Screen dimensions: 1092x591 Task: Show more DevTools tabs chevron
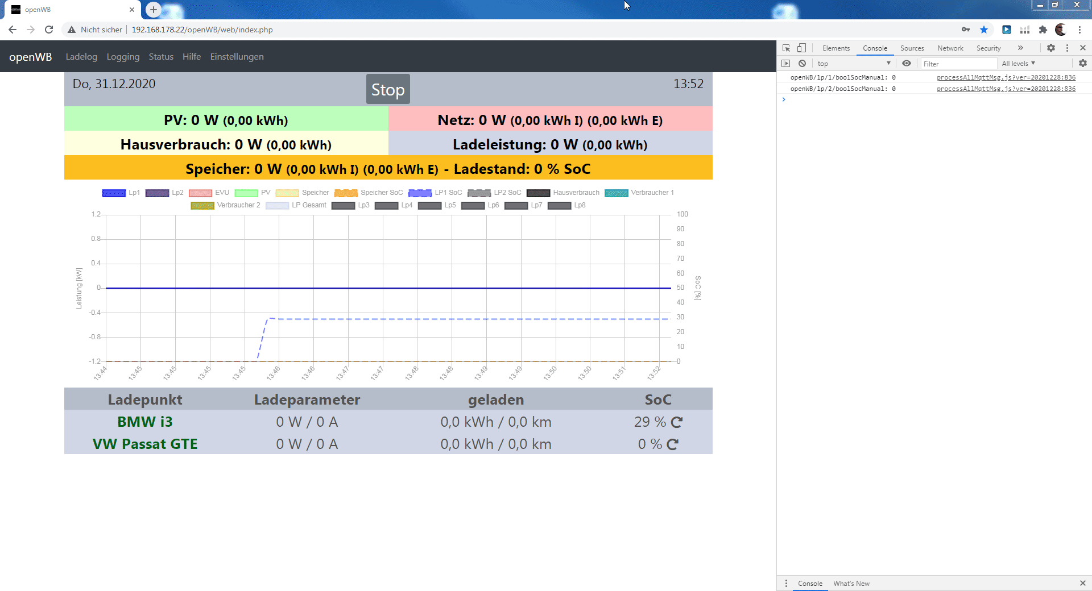pos(1020,48)
